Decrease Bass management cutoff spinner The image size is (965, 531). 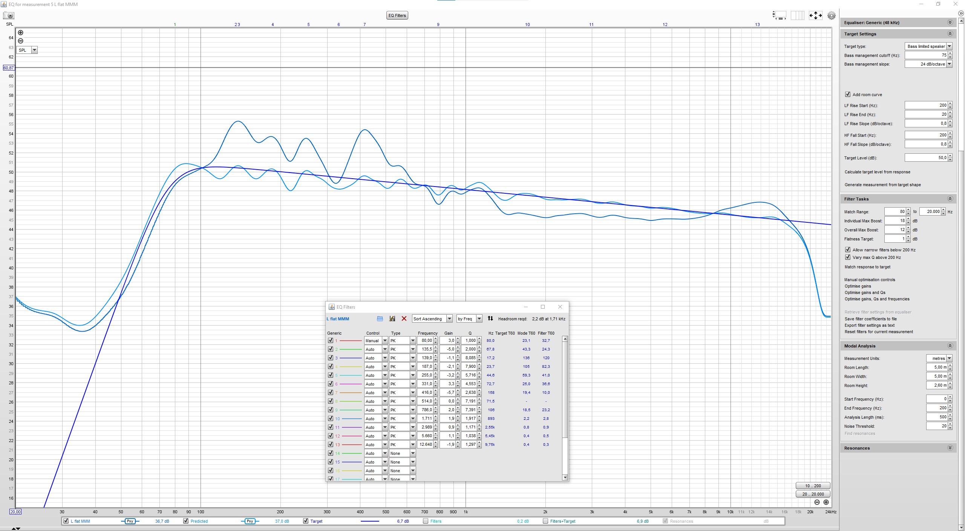(x=950, y=57)
